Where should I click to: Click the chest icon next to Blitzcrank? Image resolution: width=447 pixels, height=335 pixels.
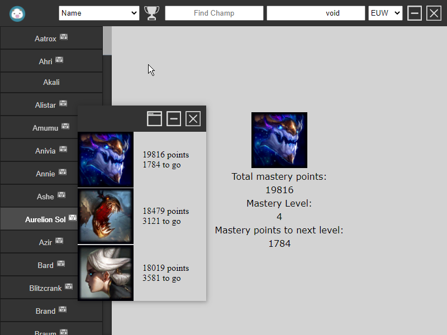click(x=69, y=286)
